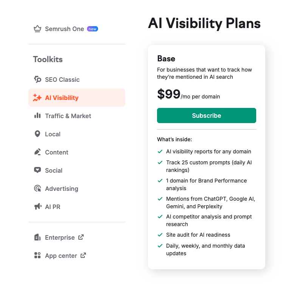Click the Social heart bubble icon
Screen dimensions: 305x284
37,170
